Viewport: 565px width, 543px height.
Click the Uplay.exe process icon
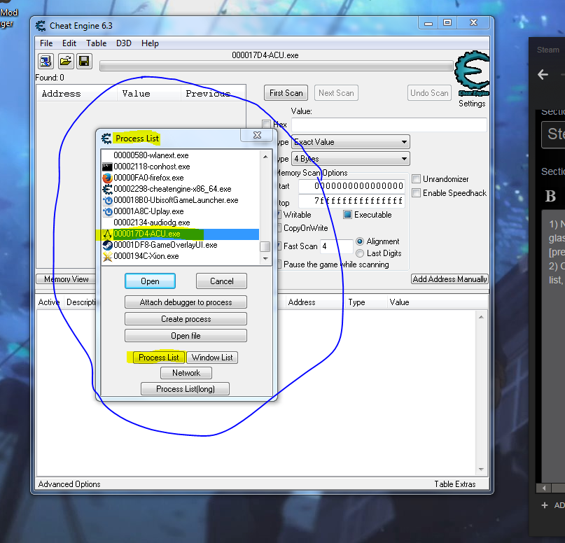pos(107,211)
